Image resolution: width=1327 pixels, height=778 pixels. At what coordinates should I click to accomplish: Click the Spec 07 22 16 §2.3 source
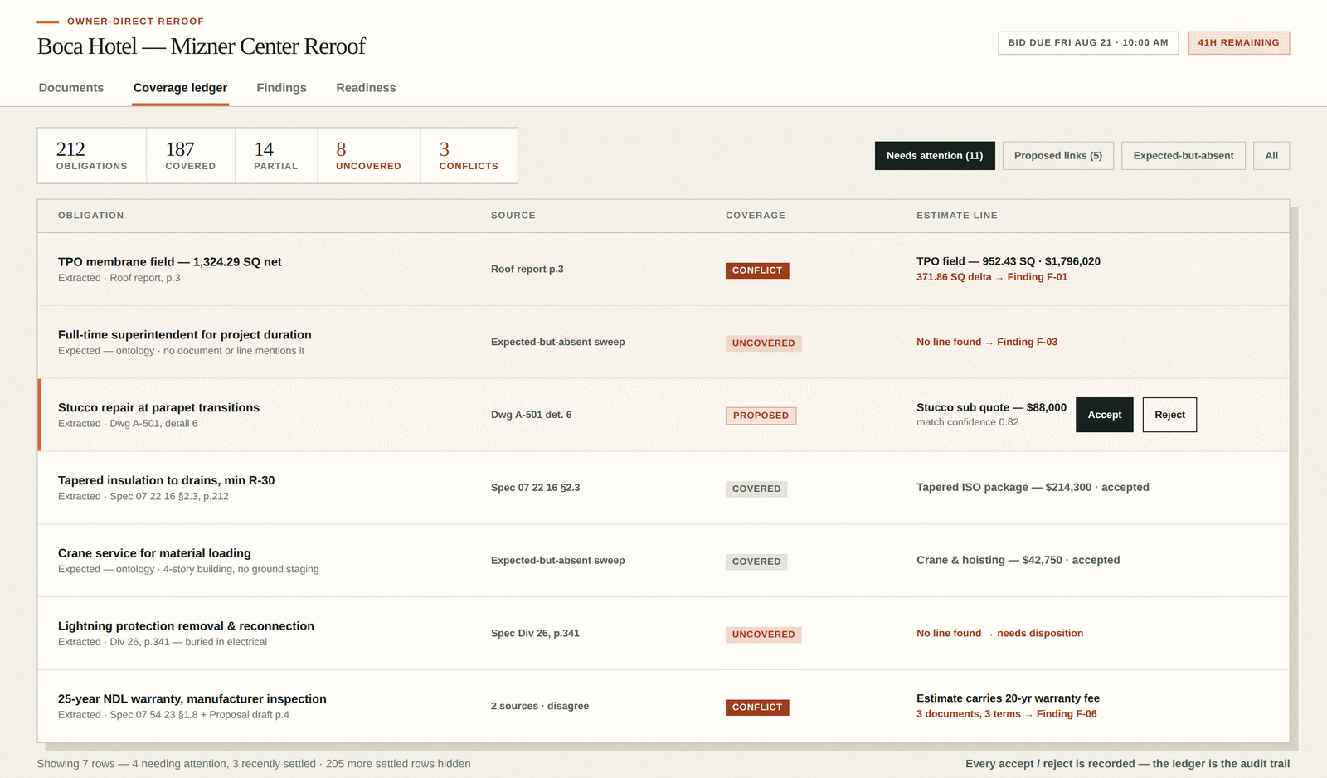(x=536, y=488)
